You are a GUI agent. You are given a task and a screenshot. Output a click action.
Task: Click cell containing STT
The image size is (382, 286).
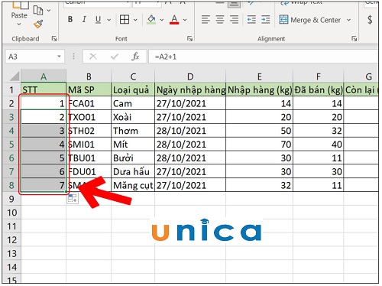[x=44, y=89]
